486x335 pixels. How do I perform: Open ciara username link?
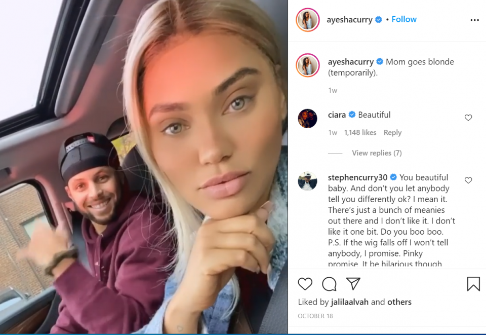[x=337, y=115]
